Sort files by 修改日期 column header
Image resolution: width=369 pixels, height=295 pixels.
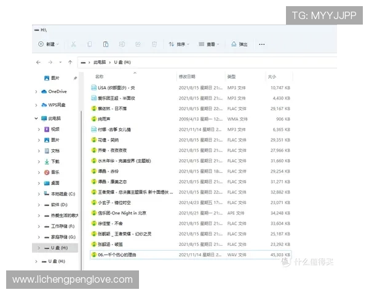[187, 77]
